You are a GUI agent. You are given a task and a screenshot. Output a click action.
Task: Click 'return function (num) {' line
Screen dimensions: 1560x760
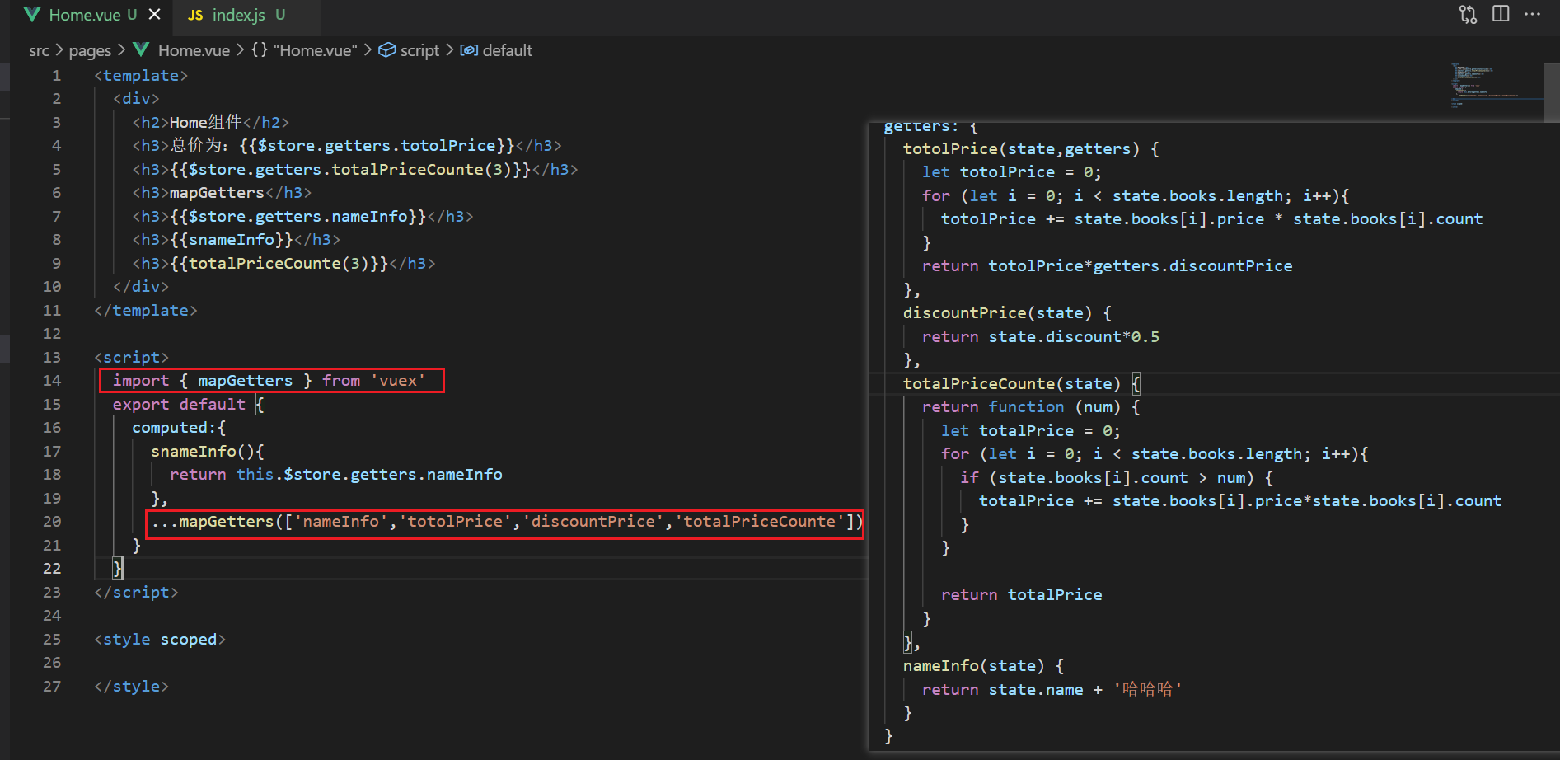[x=1031, y=407]
